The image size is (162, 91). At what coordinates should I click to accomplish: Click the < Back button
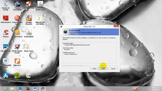pyautogui.click(x=94, y=69)
